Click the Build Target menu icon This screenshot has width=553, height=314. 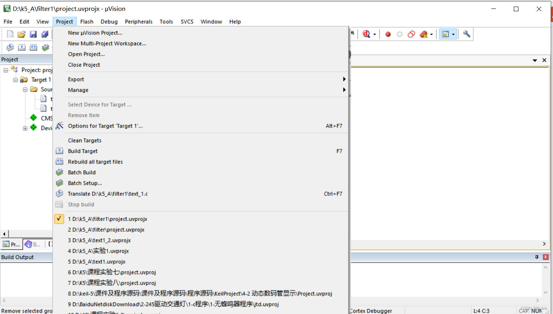pos(59,151)
